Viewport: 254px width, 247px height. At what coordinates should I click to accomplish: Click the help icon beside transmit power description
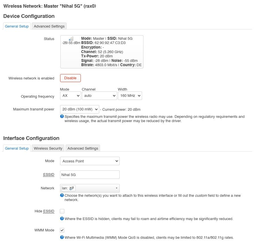[x=62, y=116]
